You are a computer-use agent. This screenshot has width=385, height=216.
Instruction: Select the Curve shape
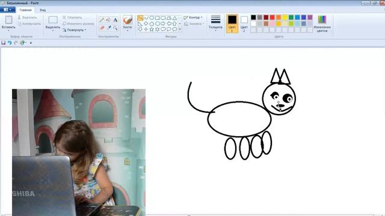click(146, 18)
